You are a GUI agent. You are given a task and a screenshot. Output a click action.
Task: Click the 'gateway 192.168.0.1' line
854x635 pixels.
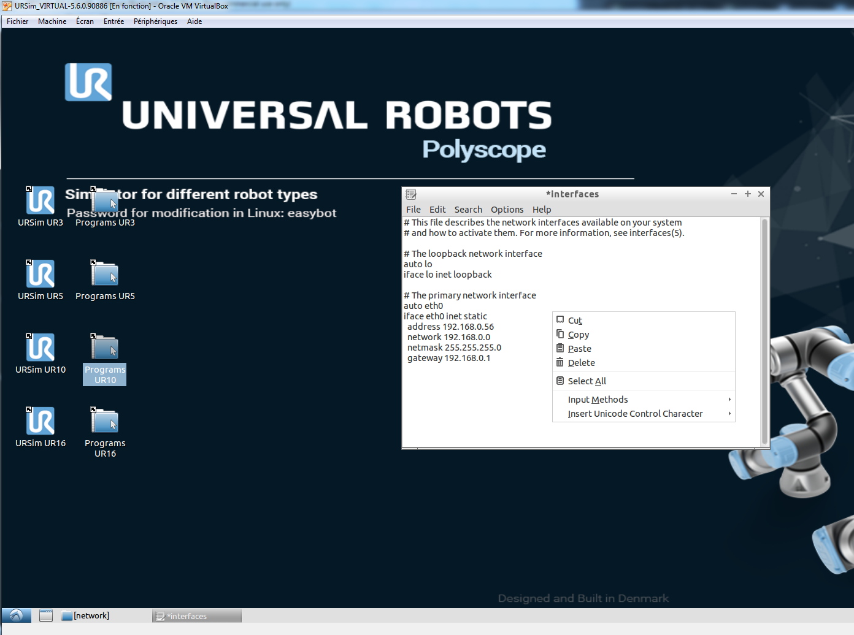click(448, 358)
